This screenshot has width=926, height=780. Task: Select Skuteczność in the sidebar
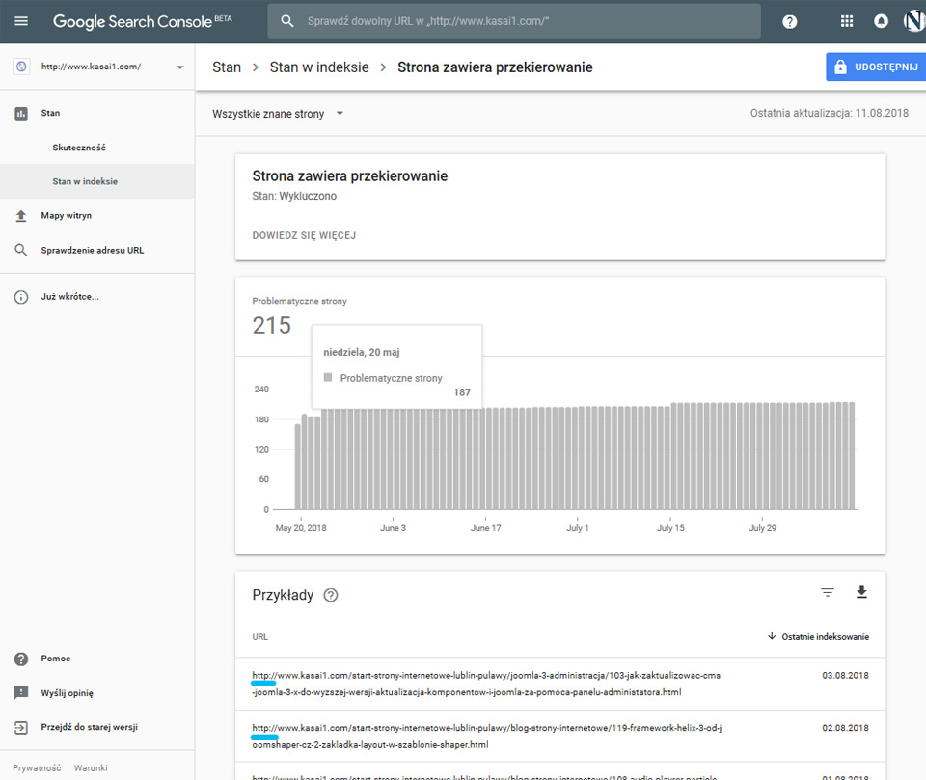(x=79, y=148)
